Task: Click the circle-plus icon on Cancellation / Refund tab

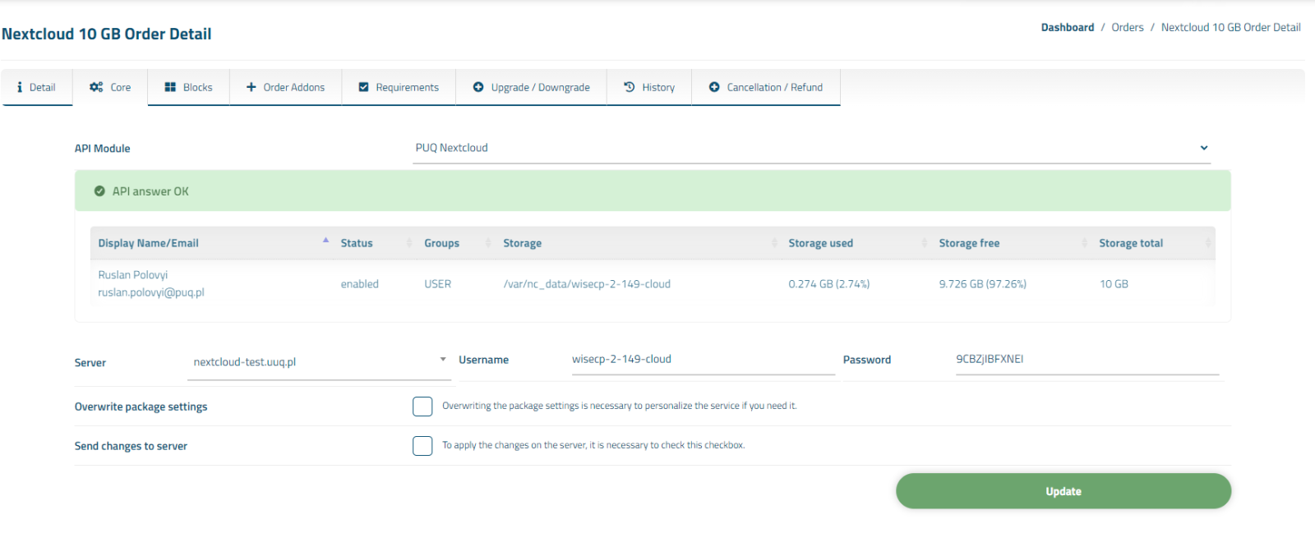Action: pos(714,87)
